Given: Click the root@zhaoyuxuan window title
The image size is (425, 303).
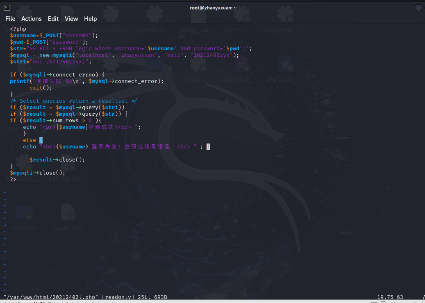Looking at the screenshot, I should click(213, 8).
